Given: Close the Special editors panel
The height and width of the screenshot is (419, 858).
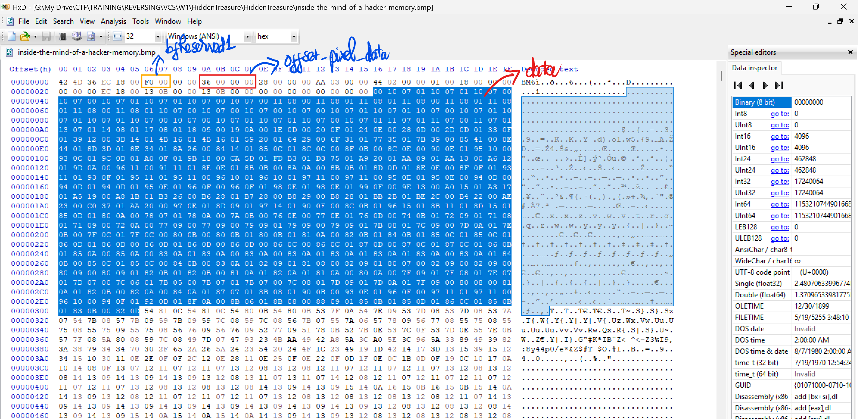Looking at the screenshot, I should click(850, 52).
